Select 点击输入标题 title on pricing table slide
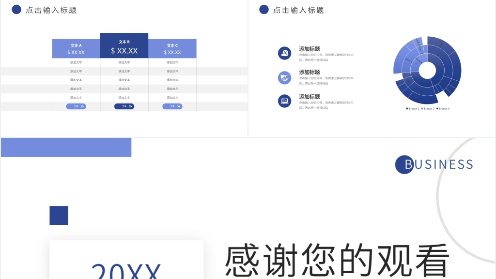 click(51, 10)
